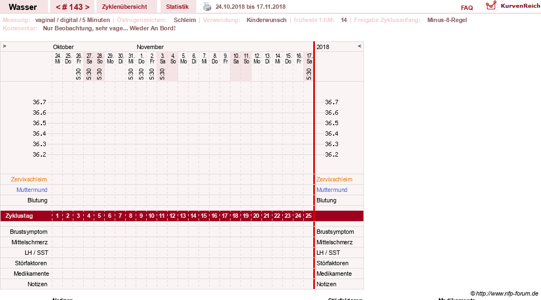Click the right Zervixschleim label
This screenshot has height=300, width=541.
pos(334,179)
